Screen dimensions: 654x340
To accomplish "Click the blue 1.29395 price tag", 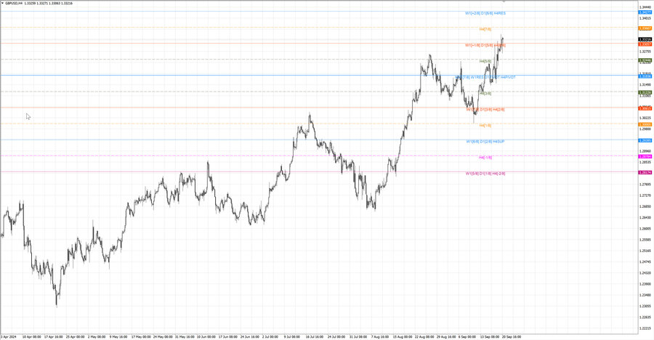I will (645, 141).
